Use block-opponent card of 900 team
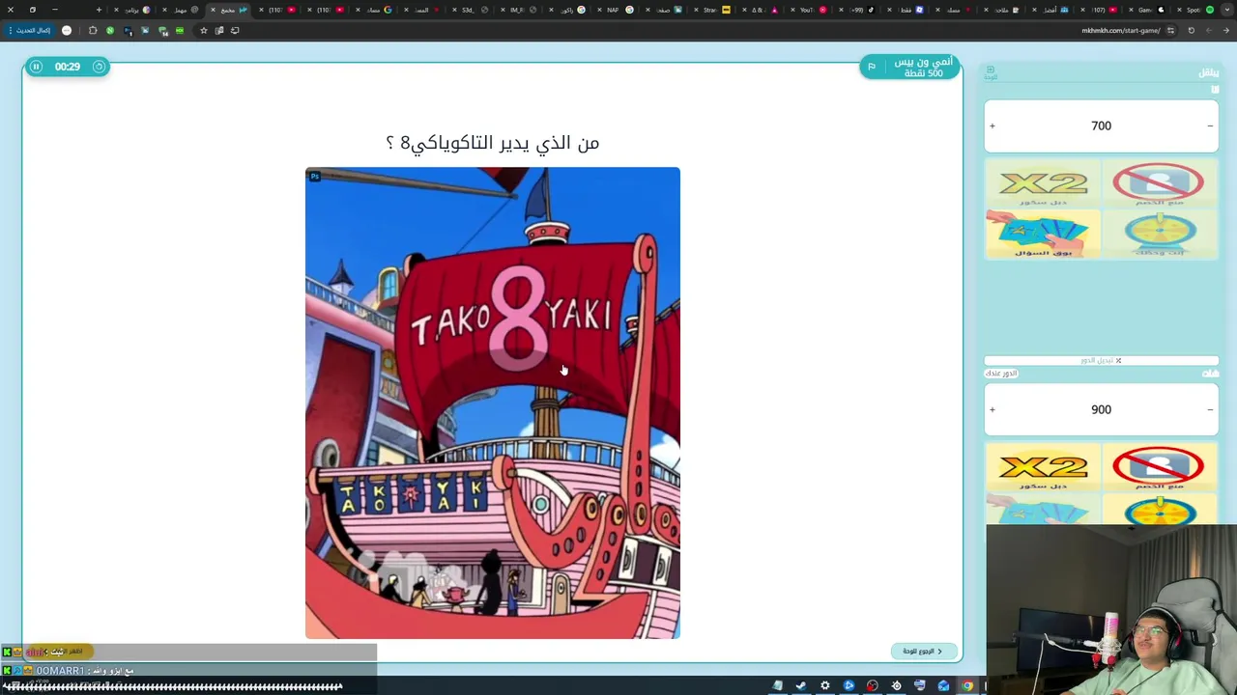This screenshot has width=1237, height=695. pos(1159,467)
